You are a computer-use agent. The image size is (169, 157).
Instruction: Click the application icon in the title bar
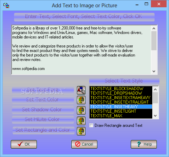click(x=6, y=6)
